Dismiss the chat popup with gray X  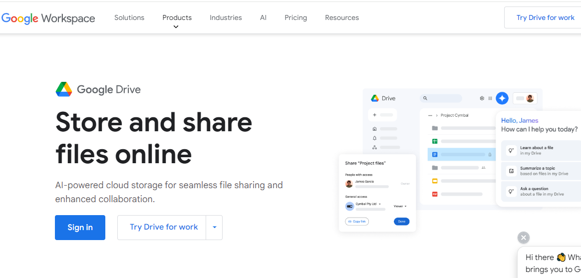tap(523, 238)
